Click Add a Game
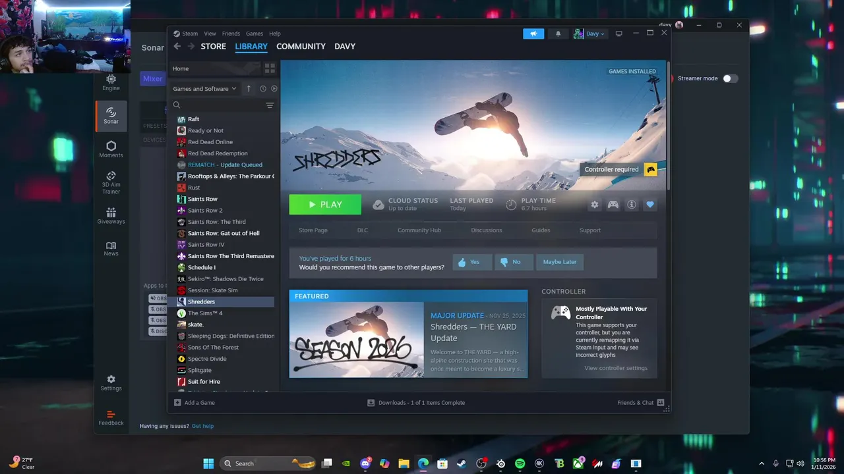 195,403
